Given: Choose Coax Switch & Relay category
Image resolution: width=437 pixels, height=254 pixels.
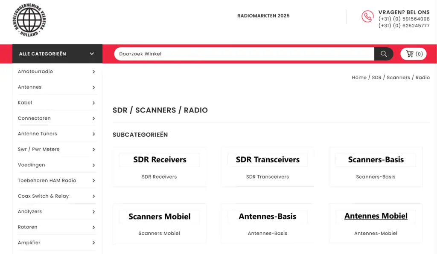Looking at the screenshot, I should (43, 196).
